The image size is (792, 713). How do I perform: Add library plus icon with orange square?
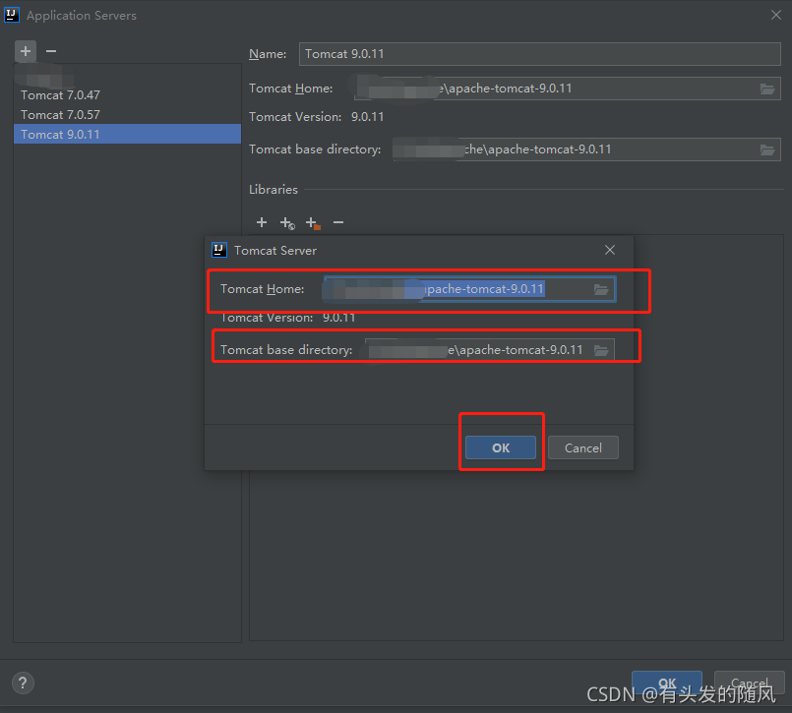click(313, 222)
